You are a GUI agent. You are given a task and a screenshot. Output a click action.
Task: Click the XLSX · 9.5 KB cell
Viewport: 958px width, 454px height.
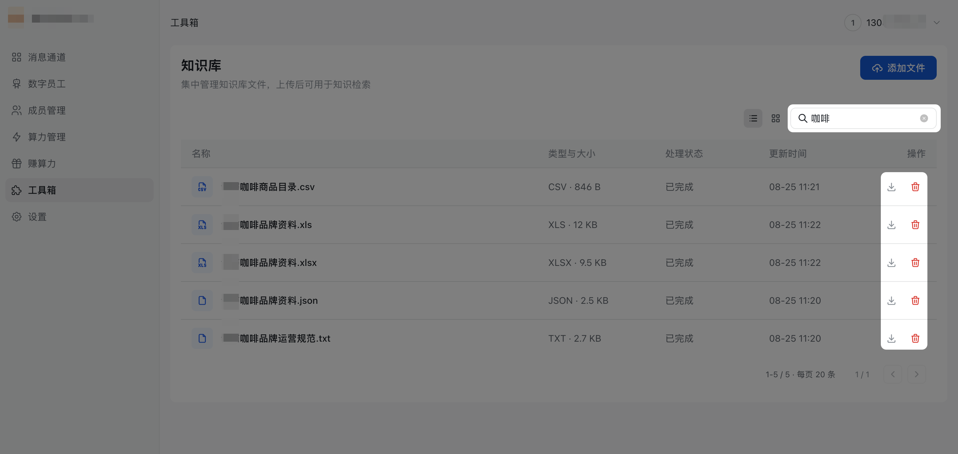point(577,263)
